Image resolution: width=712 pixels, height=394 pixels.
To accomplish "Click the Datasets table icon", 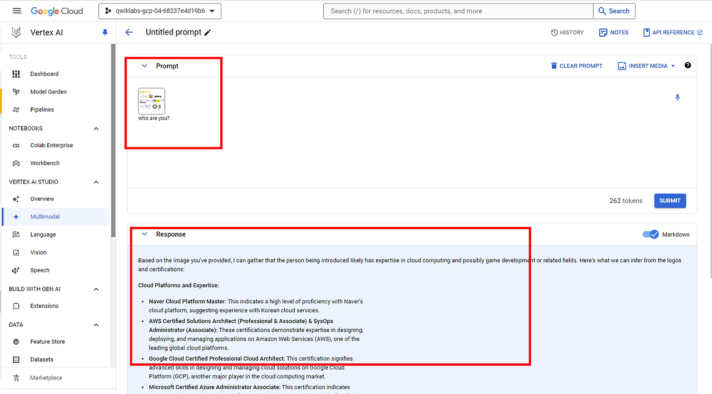I will (16, 360).
